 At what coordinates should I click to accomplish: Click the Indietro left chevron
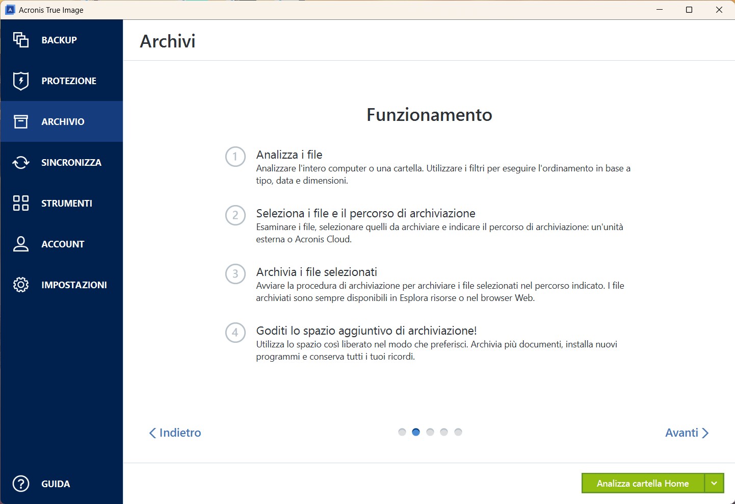[x=152, y=433]
